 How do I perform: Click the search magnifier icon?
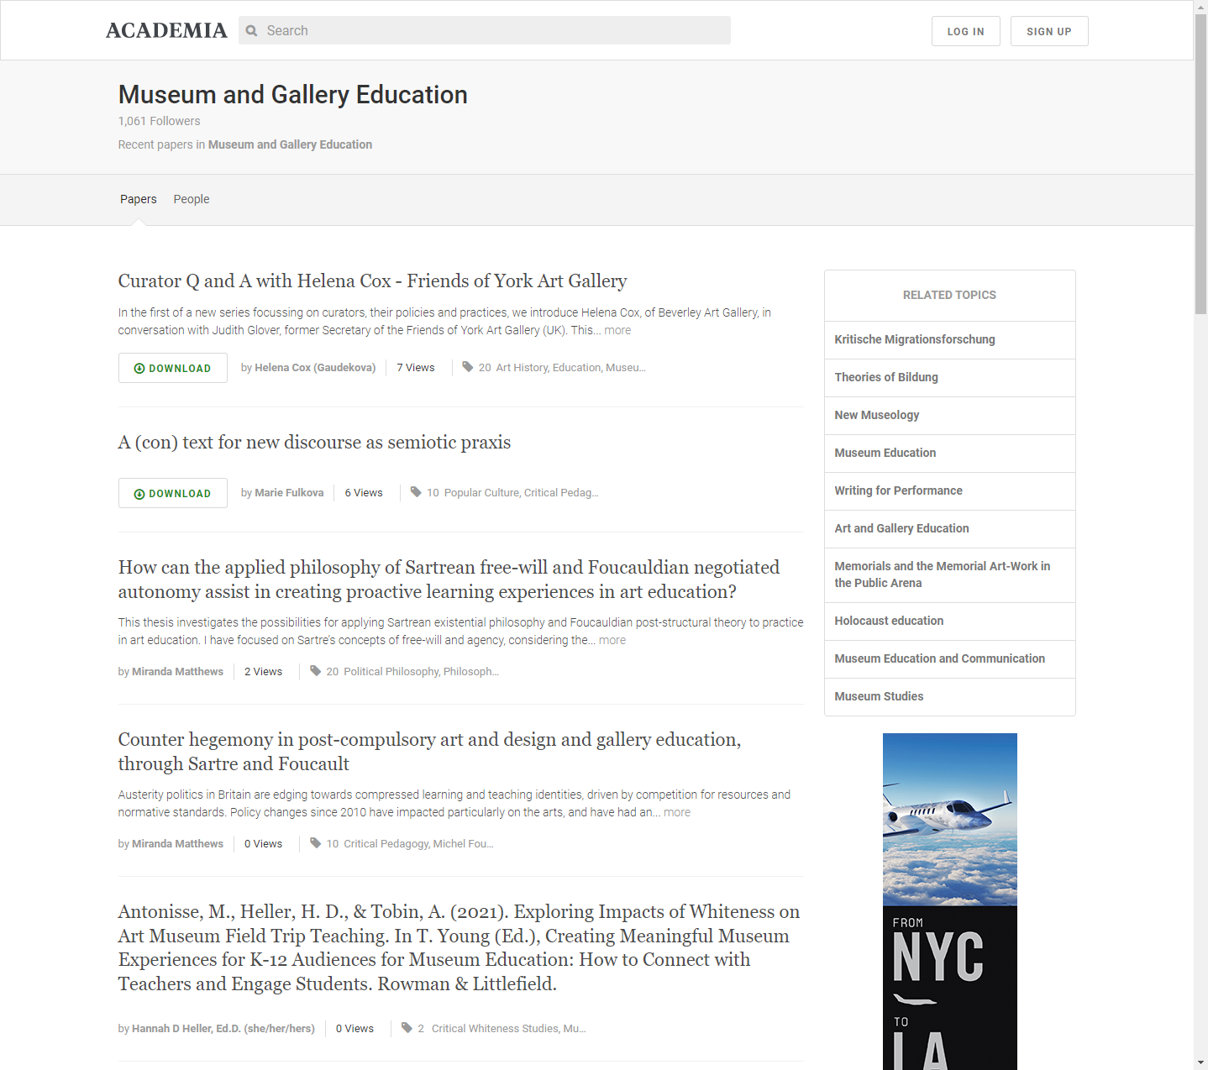click(x=251, y=31)
